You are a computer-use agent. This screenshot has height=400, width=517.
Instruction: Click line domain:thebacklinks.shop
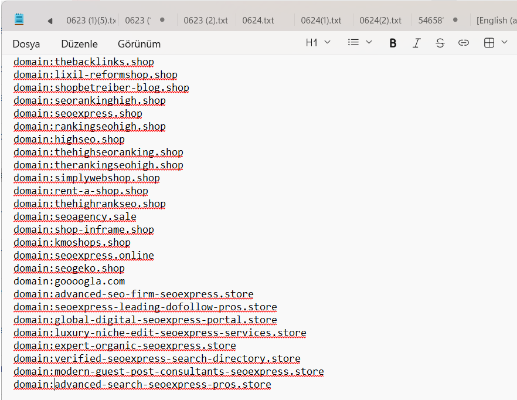tap(84, 62)
